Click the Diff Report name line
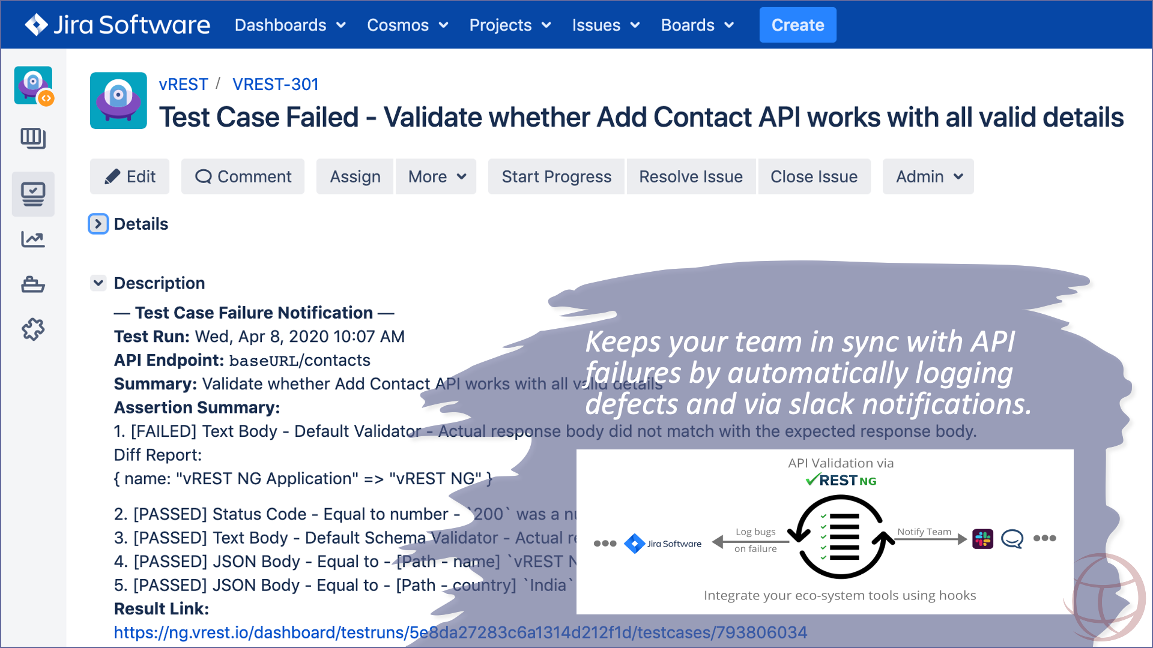1153x648 pixels. coord(303,479)
